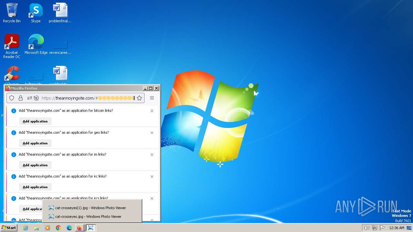
Task: Click Add application for geo links
Action: (x=35, y=143)
